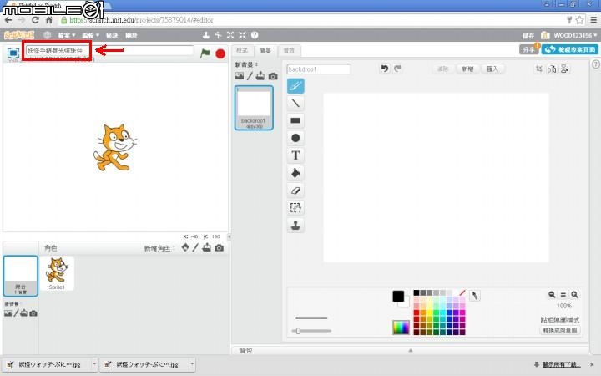Upload sprite from file next to 新增角色
This screenshot has width=601, height=376.
tap(207, 247)
